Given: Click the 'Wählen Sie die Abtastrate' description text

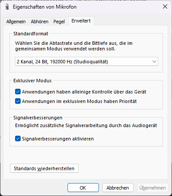Looking at the screenshot, I should tap(74, 46).
